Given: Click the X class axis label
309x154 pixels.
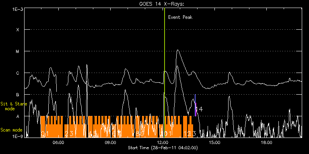Looking at the screenshot, I should [x=18, y=30].
